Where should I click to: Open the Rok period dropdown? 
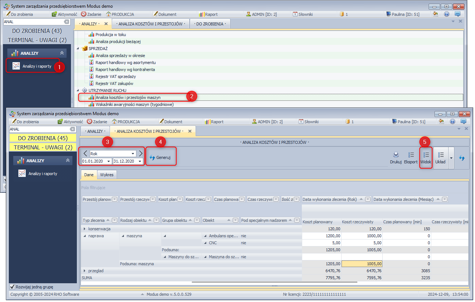[x=133, y=154]
